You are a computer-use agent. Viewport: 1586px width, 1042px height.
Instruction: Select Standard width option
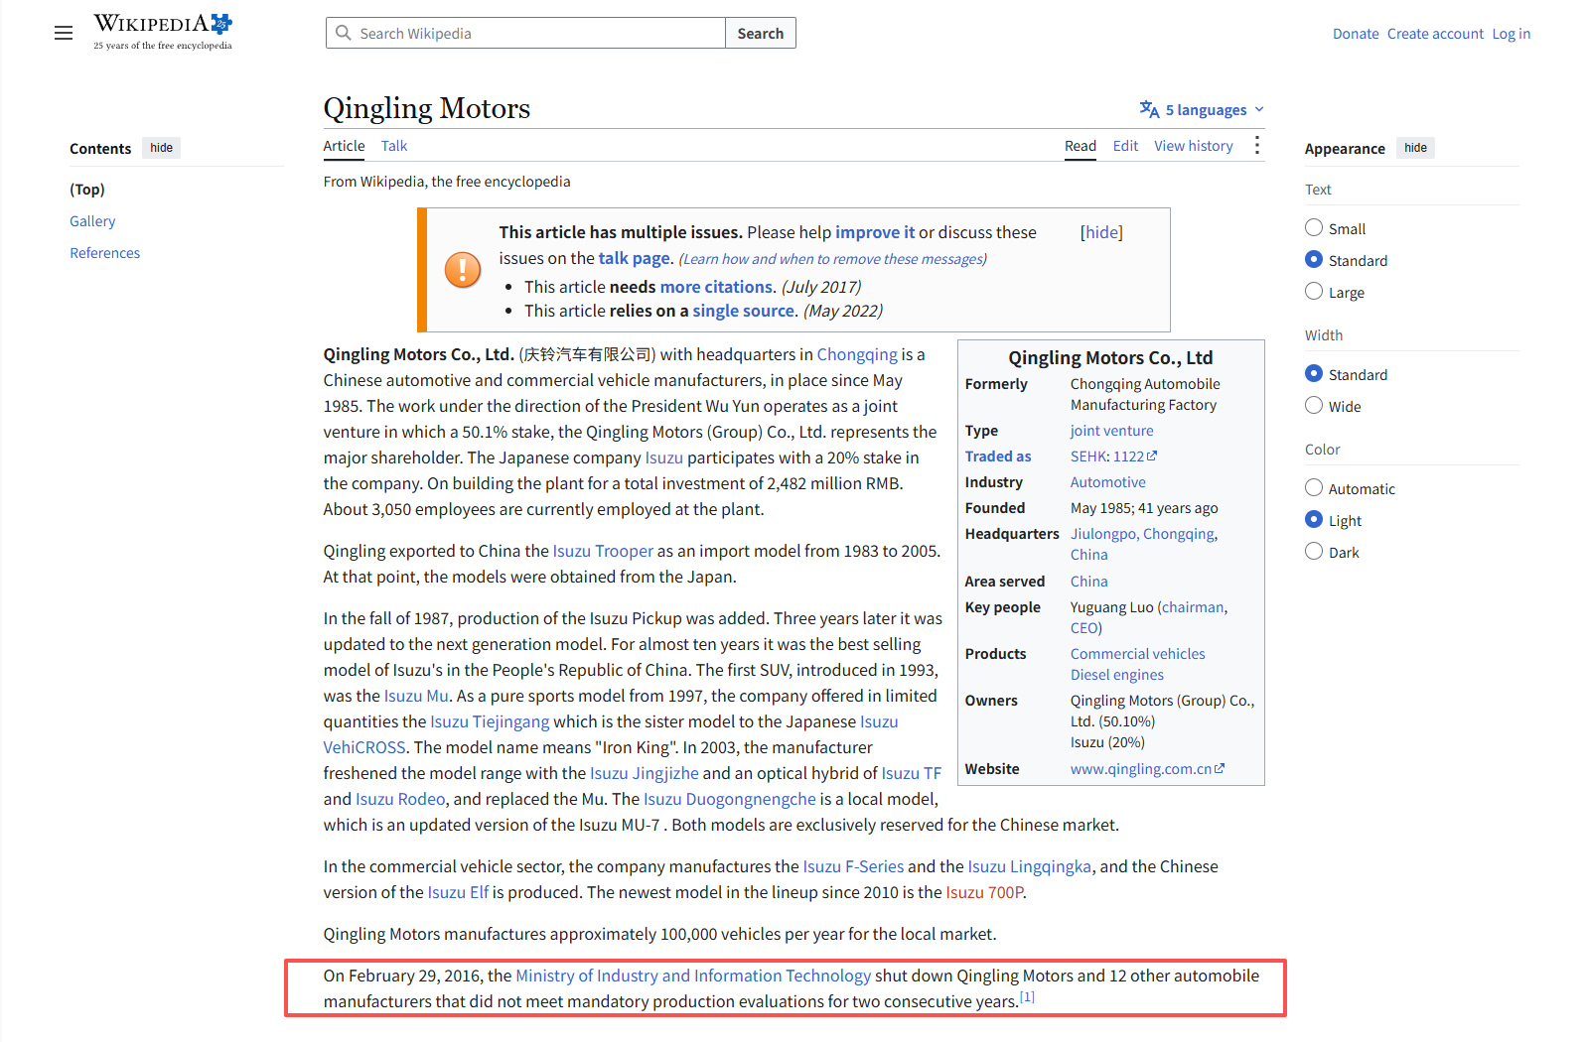click(x=1314, y=374)
